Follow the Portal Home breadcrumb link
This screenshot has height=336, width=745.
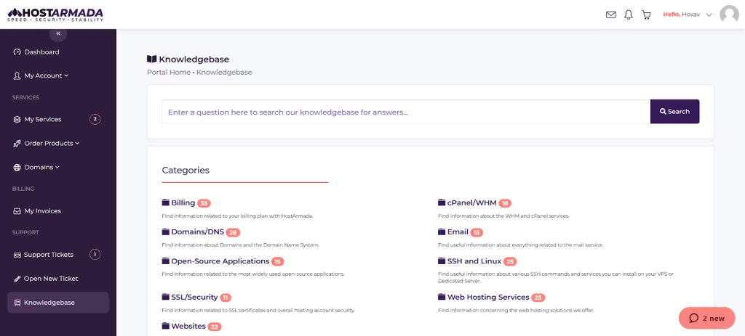[169, 73]
